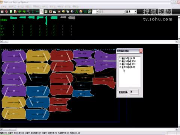The height and width of the screenshot is (135, 180).
Task: Click the yellow key toolbar icon
Action: 63,12
